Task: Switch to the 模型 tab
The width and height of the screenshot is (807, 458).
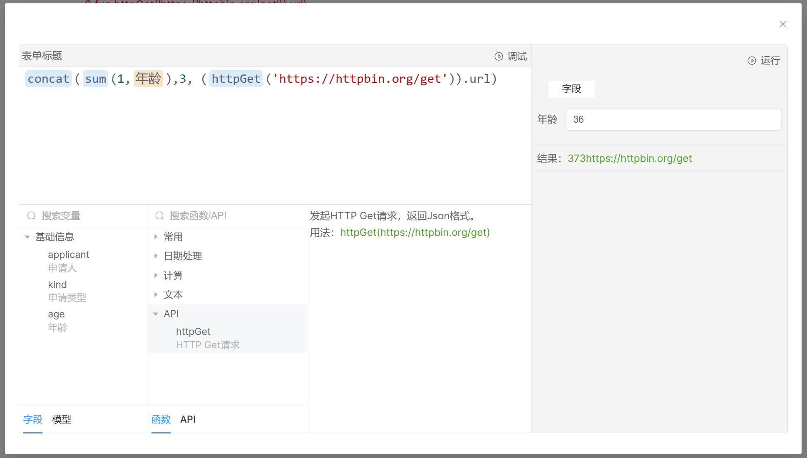Action: 62,419
